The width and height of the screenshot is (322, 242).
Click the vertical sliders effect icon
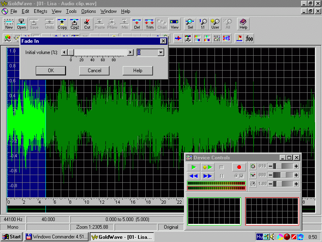tap(217, 38)
